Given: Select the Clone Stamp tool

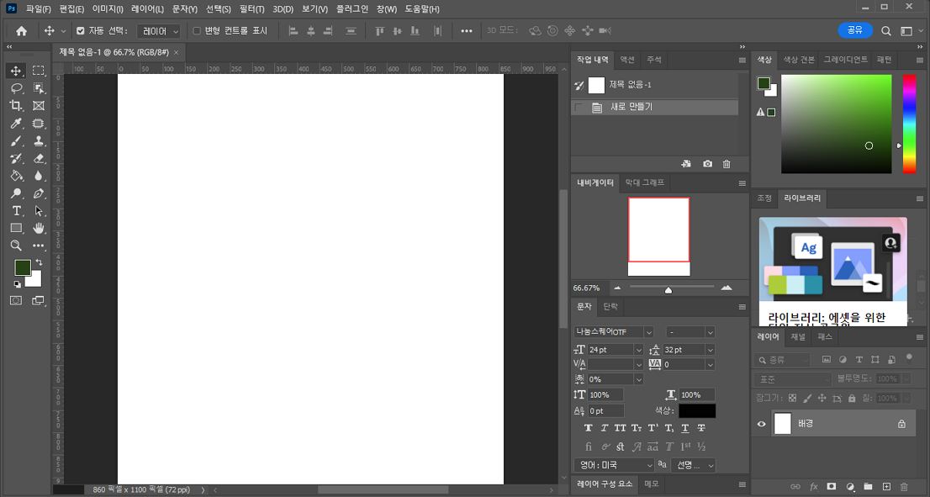Looking at the screenshot, I should coord(39,141).
